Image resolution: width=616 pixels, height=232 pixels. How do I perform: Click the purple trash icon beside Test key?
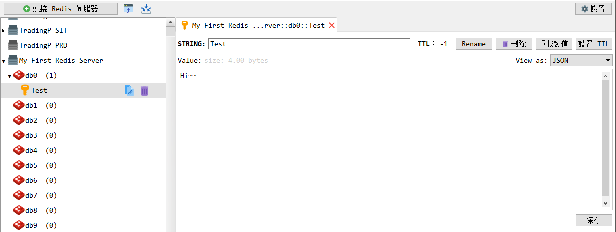tap(144, 91)
